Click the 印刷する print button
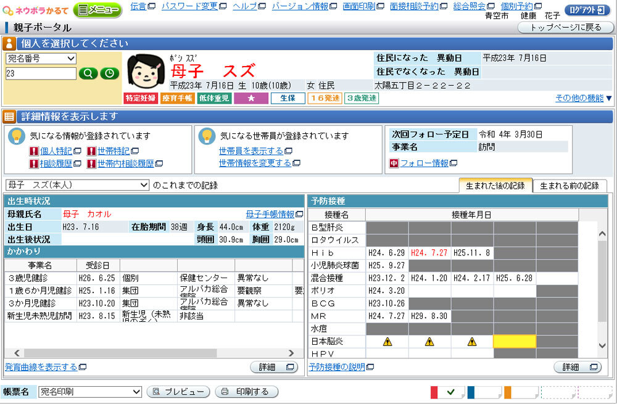Image resolution: width=617 pixels, height=404 pixels. click(246, 392)
